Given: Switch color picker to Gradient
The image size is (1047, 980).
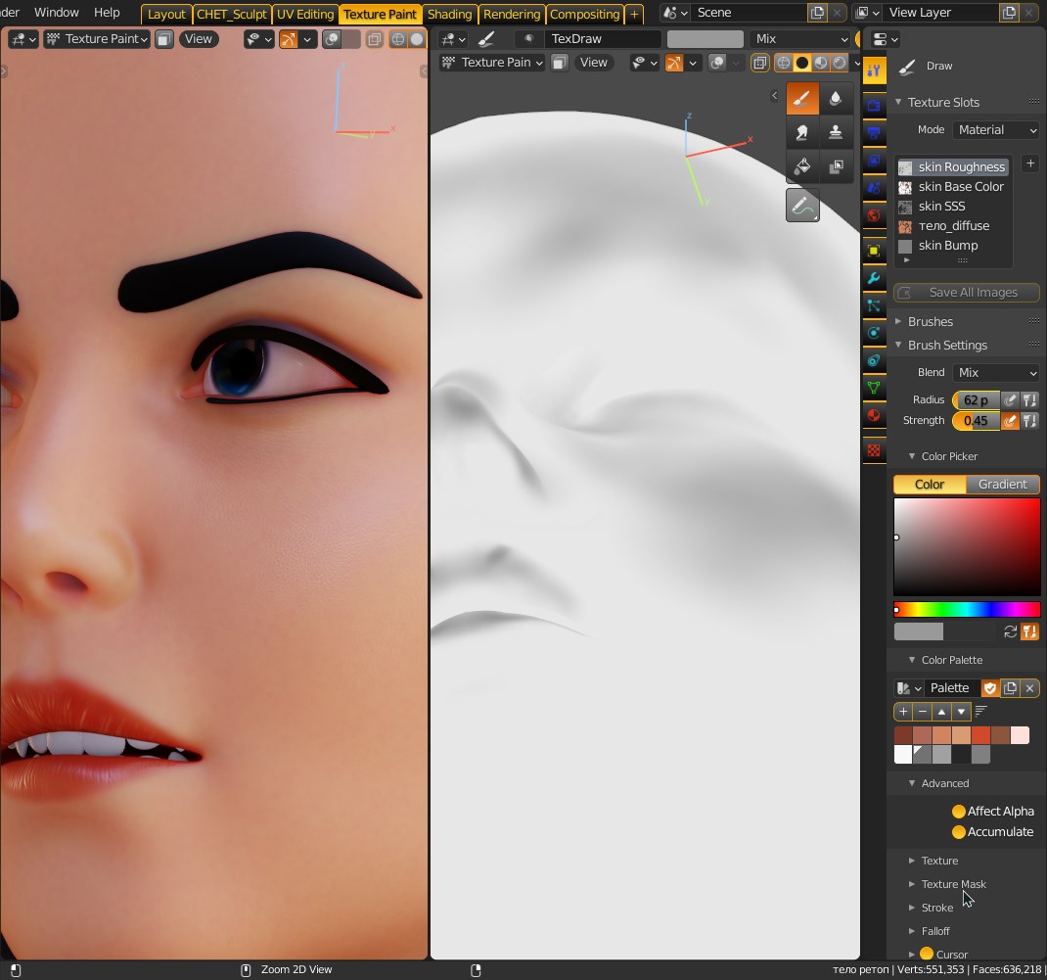Looking at the screenshot, I should [x=1003, y=485].
